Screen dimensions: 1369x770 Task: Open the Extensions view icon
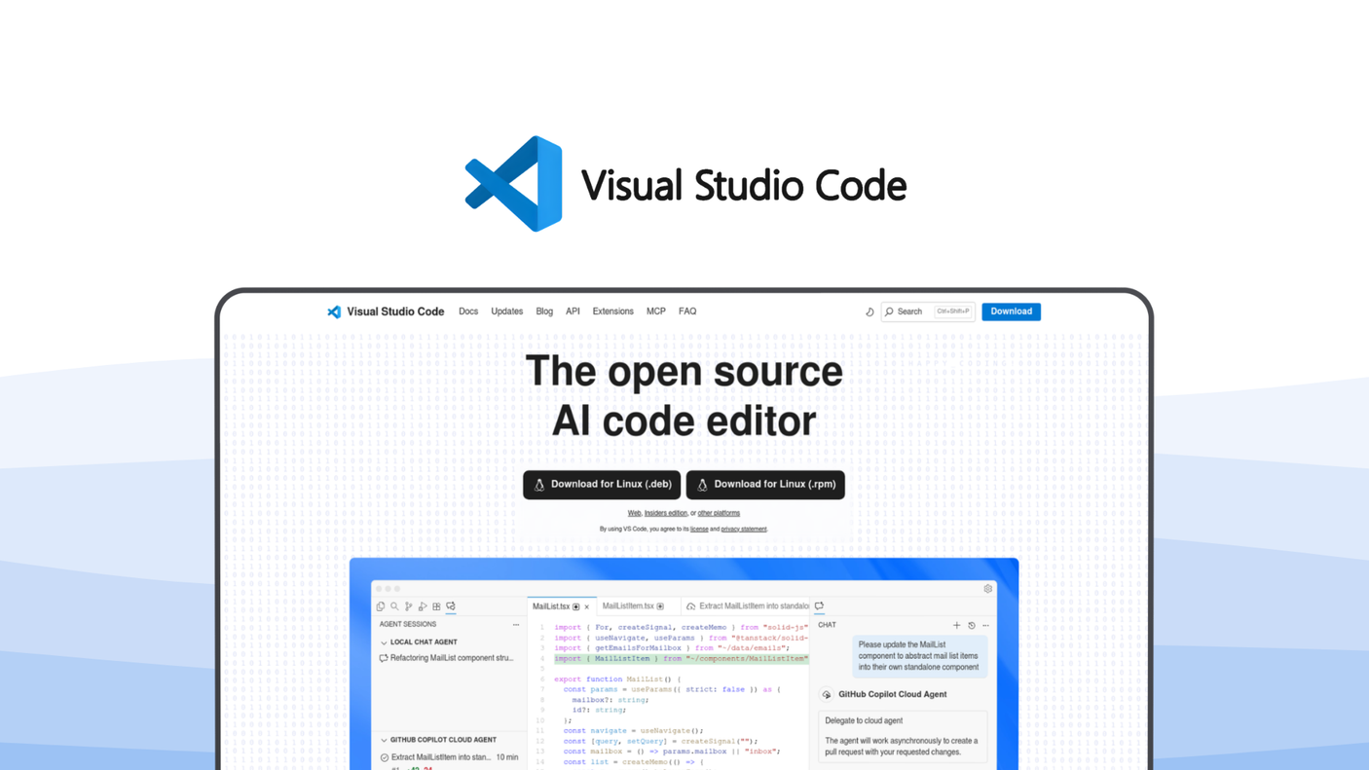click(x=436, y=605)
